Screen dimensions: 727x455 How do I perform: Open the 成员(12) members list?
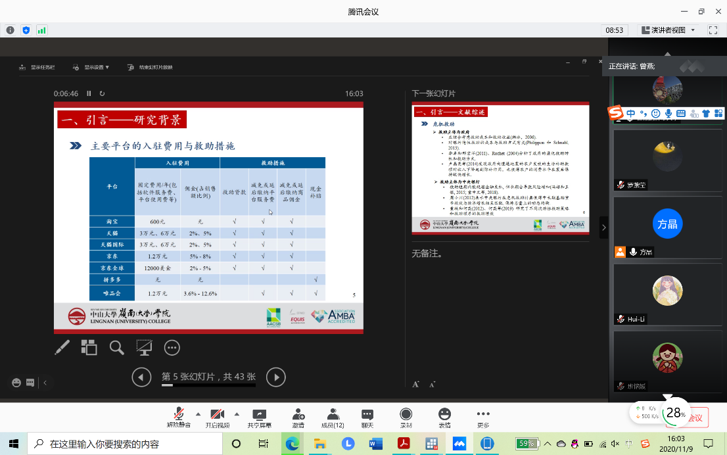pyautogui.click(x=333, y=418)
